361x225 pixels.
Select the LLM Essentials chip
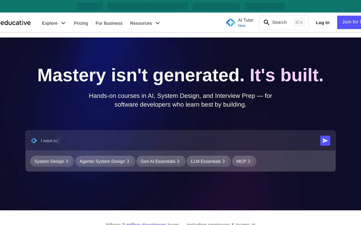(x=209, y=161)
